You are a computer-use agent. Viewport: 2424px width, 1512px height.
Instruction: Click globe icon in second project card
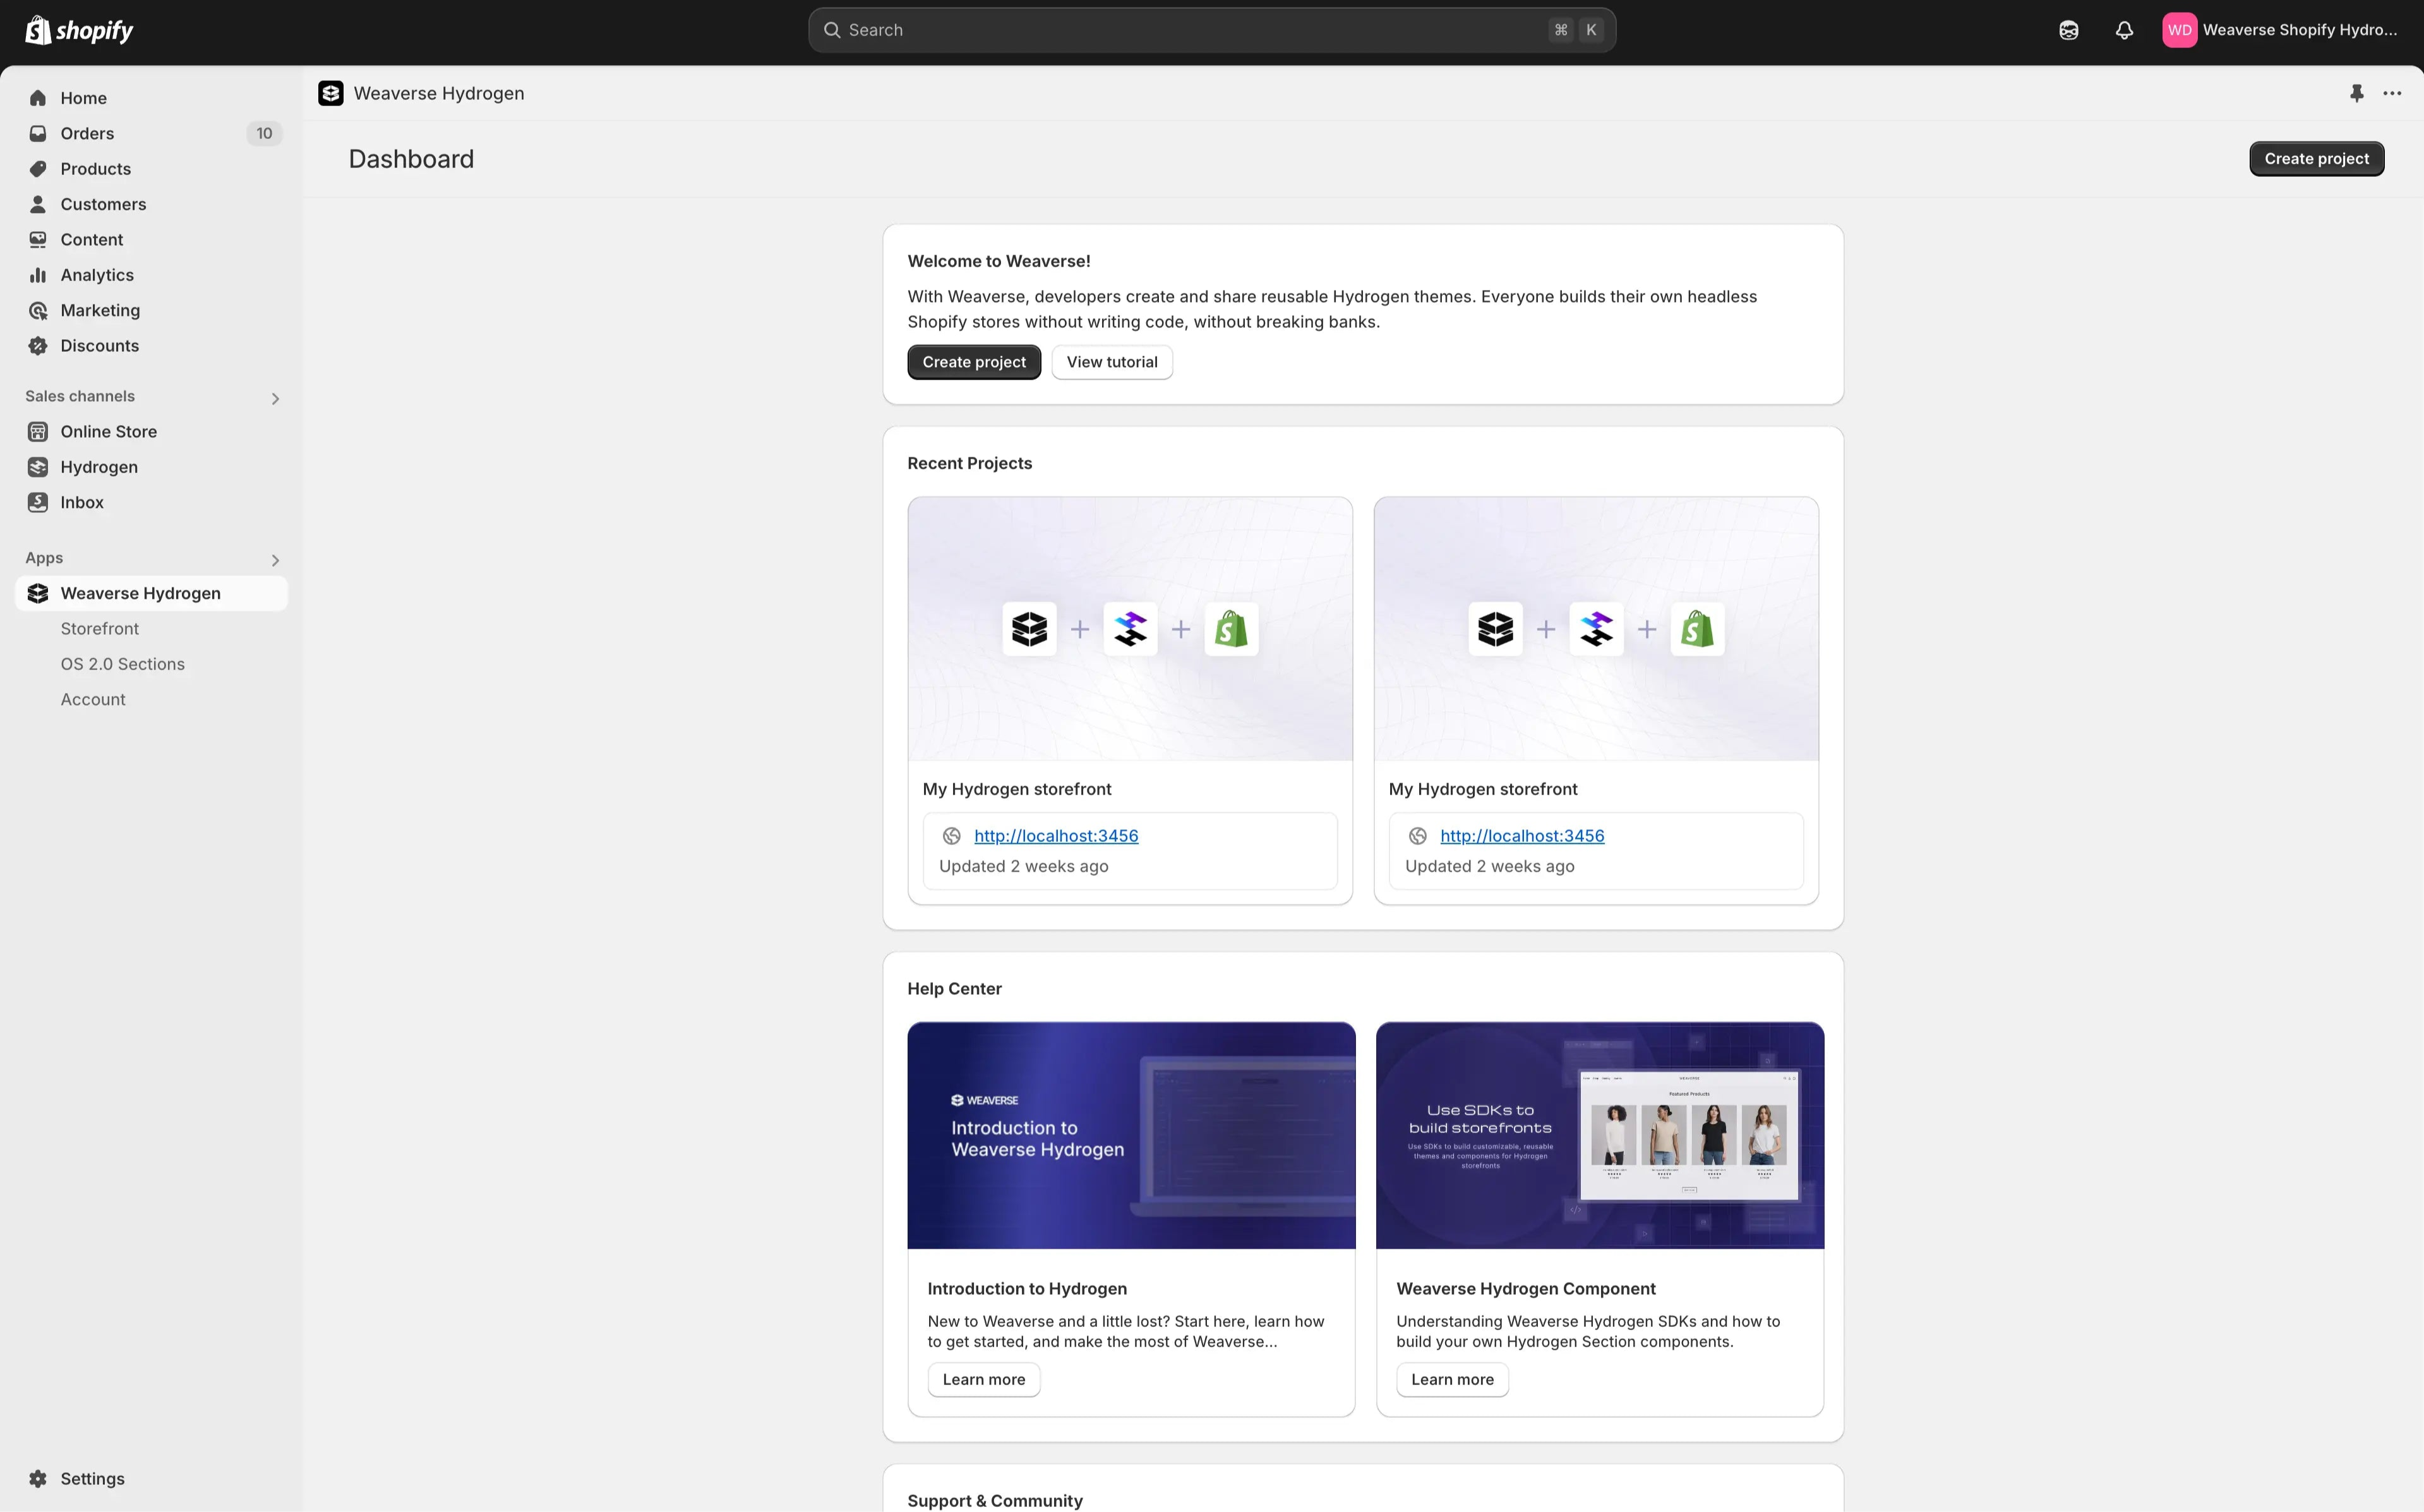coord(1418,836)
